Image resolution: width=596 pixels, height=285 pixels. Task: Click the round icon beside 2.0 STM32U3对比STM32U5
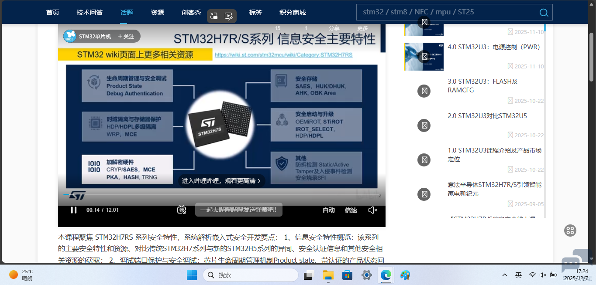click(424, 126)
